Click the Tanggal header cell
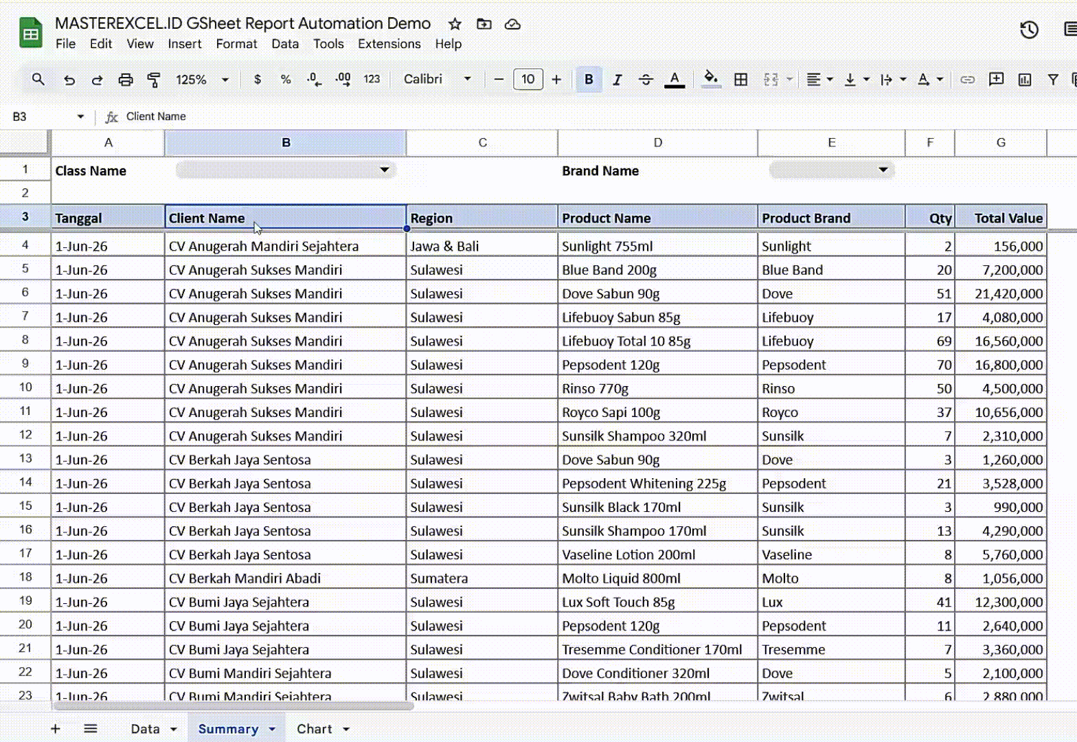The width and height of the screenshot is (1077, 742). point(108,218)
